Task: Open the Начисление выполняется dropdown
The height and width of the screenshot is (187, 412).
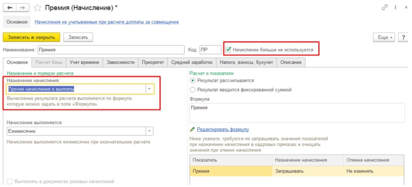Action: pos(150,131)
